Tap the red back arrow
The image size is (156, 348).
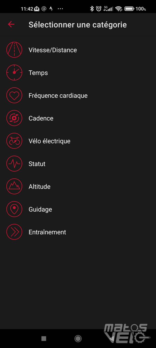pos(11,24)
